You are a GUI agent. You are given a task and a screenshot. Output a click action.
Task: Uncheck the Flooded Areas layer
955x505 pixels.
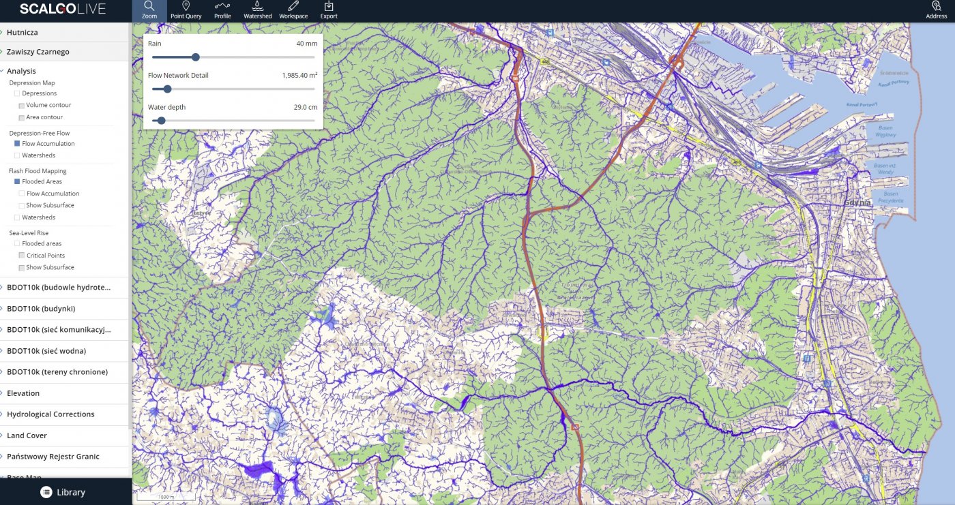click(17, 182)
